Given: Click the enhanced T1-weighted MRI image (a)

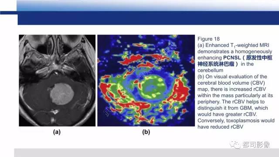Looking at the screenshot, I should 57,80.
